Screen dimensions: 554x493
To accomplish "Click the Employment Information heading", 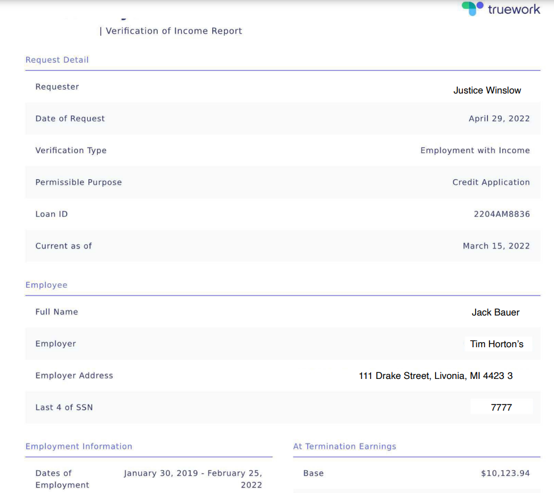I will point(79,446).
